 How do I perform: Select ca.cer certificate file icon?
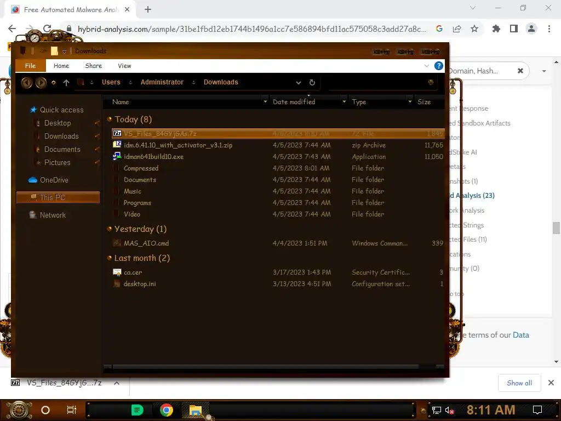click(117, 272)
